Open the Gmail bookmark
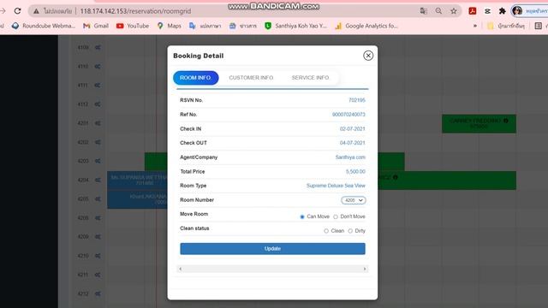 tap(96, 26)
